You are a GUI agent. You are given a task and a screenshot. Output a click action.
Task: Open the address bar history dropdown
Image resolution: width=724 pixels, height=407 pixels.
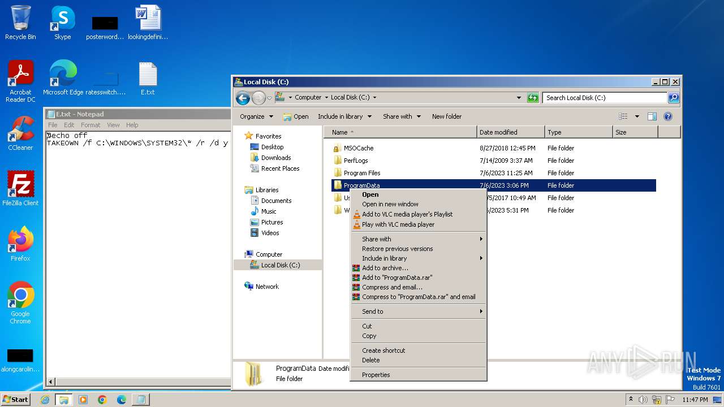tap(519, 98)
